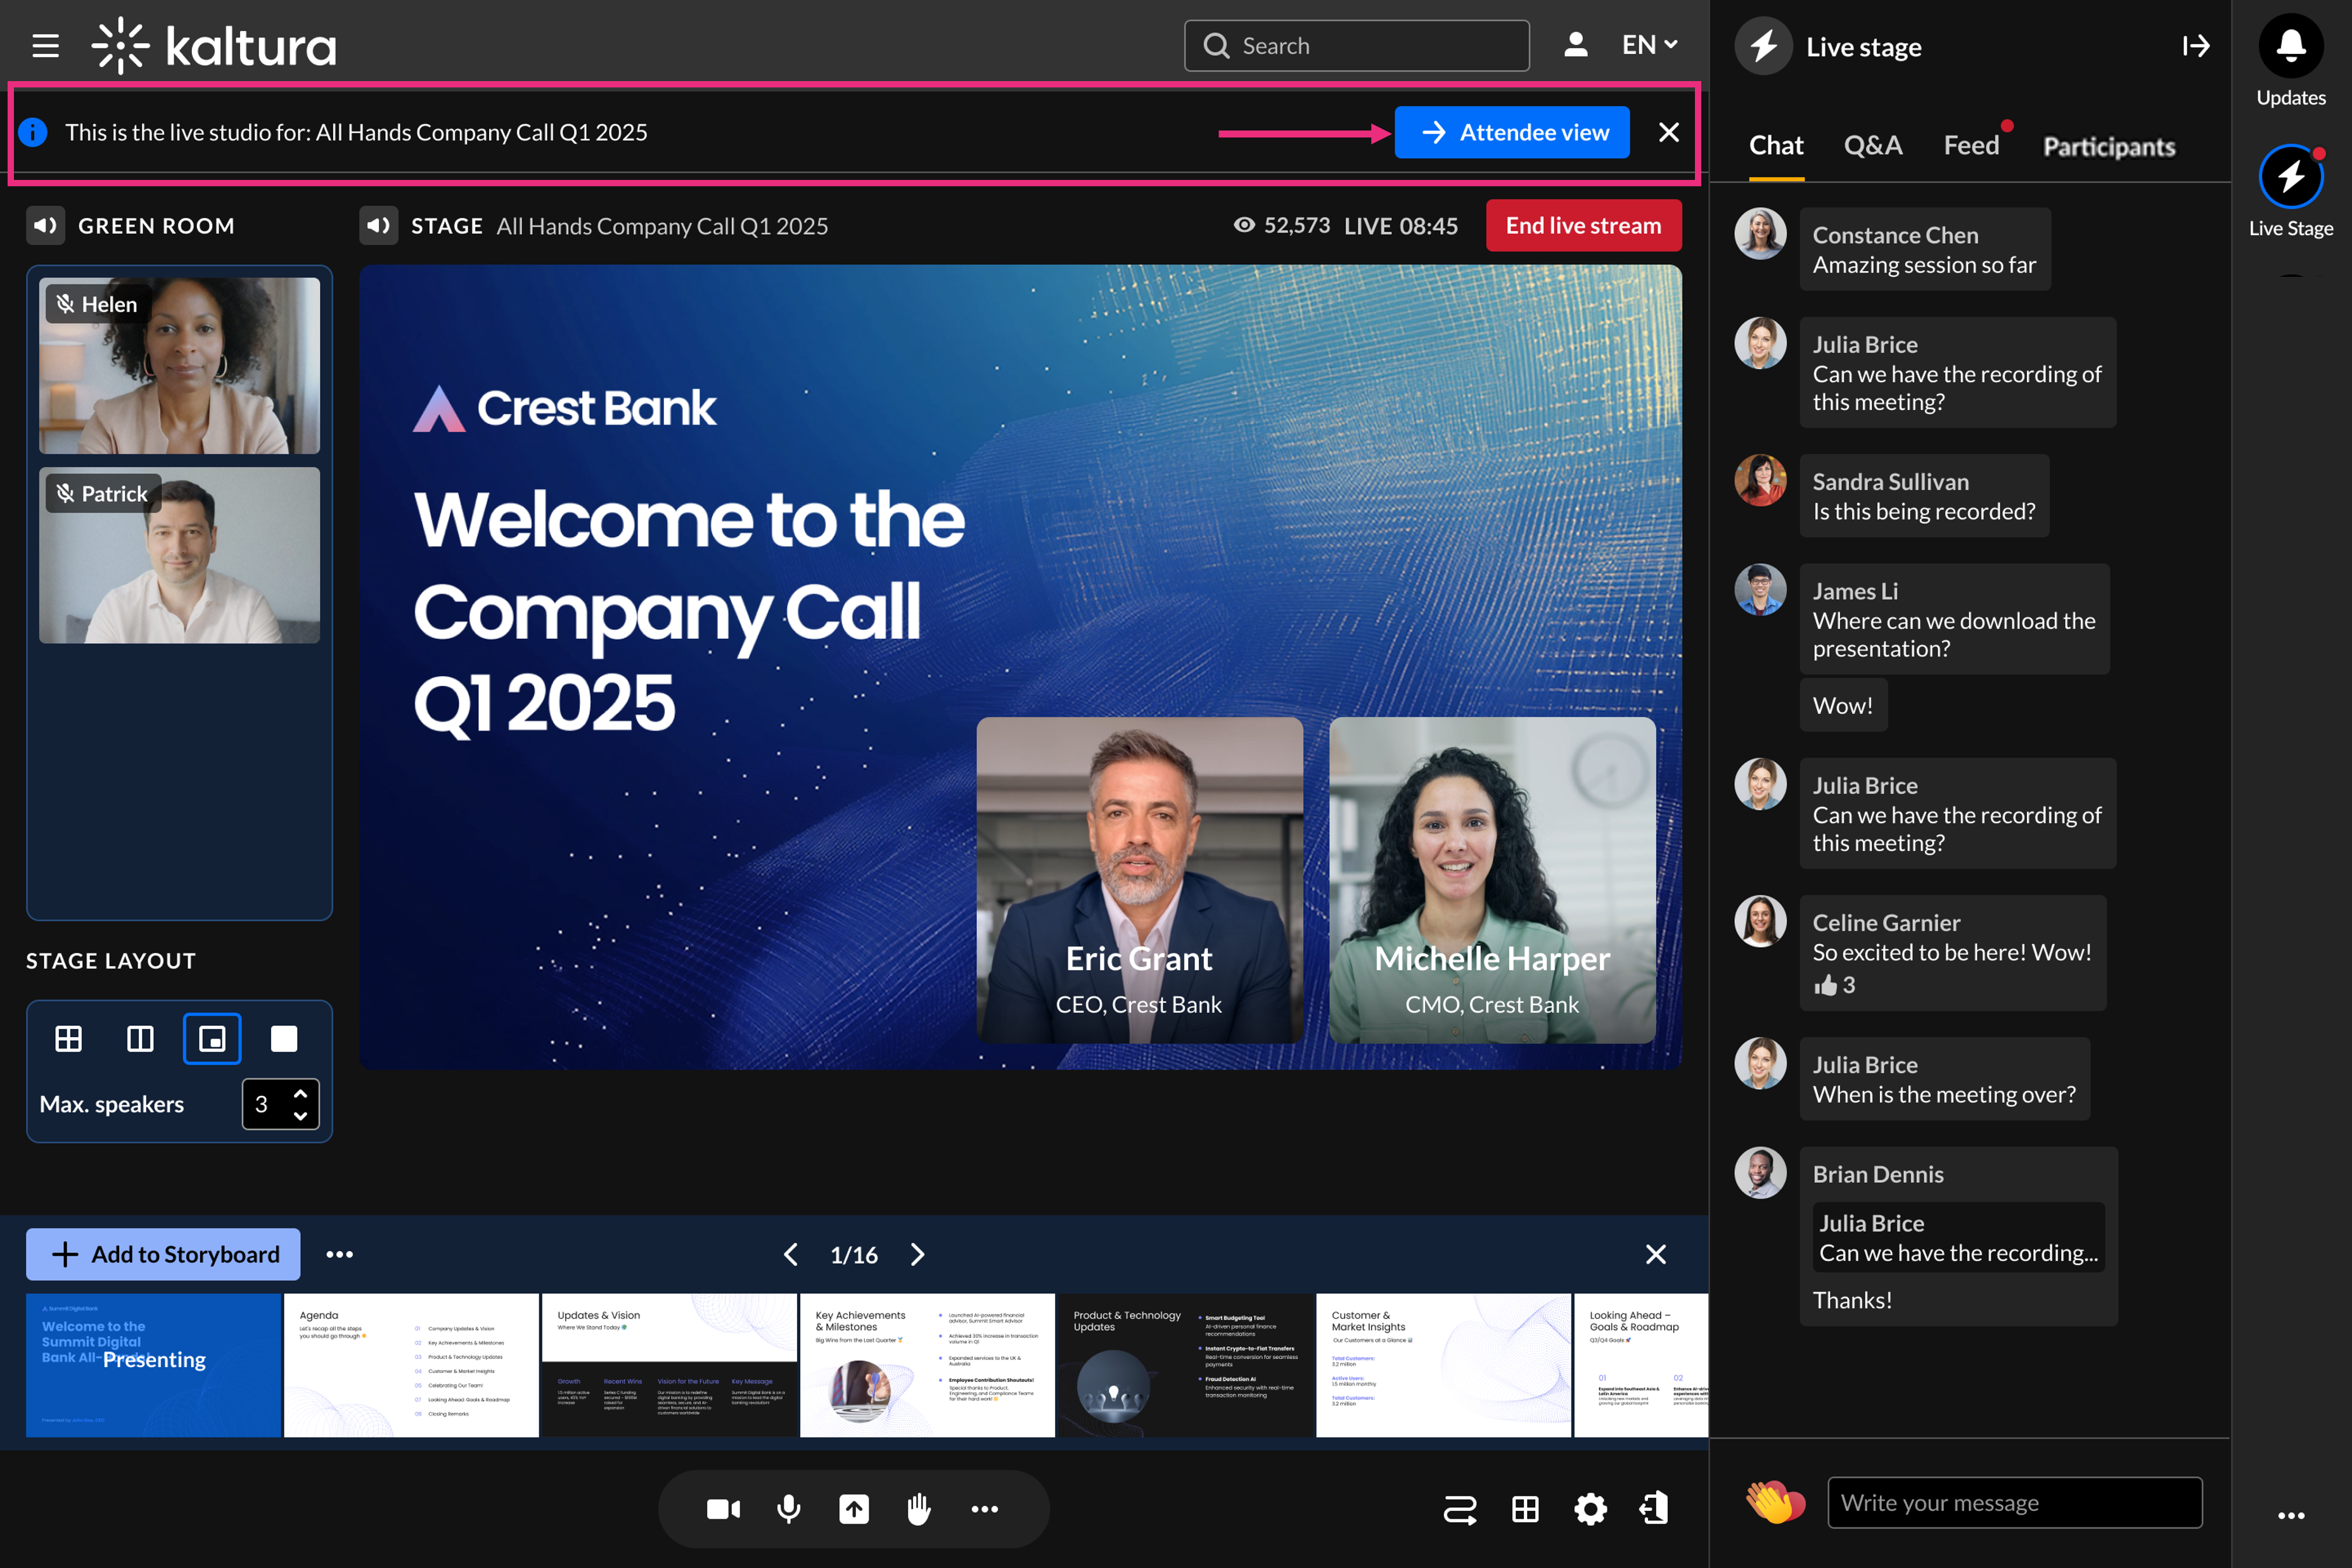Open settings gear in bottom bar

click(x=1590, y=1509)
